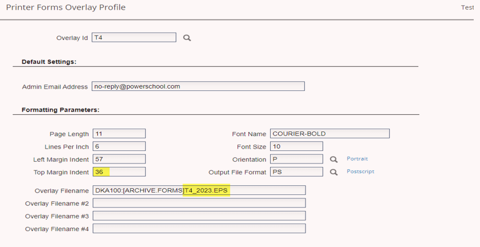Click the Portrait link
480x247 pixels.
point(357,159)
